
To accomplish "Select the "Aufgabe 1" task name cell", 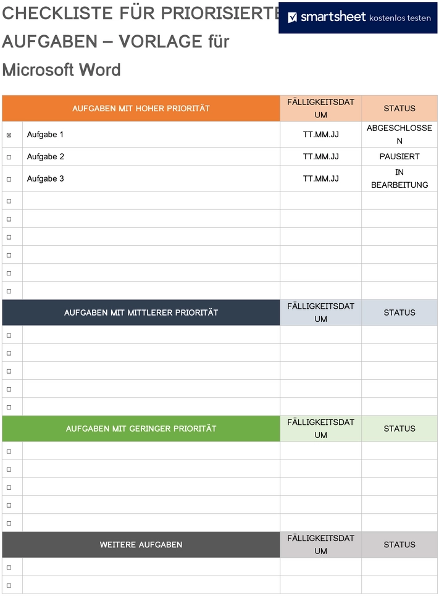I will pos(46,135).
